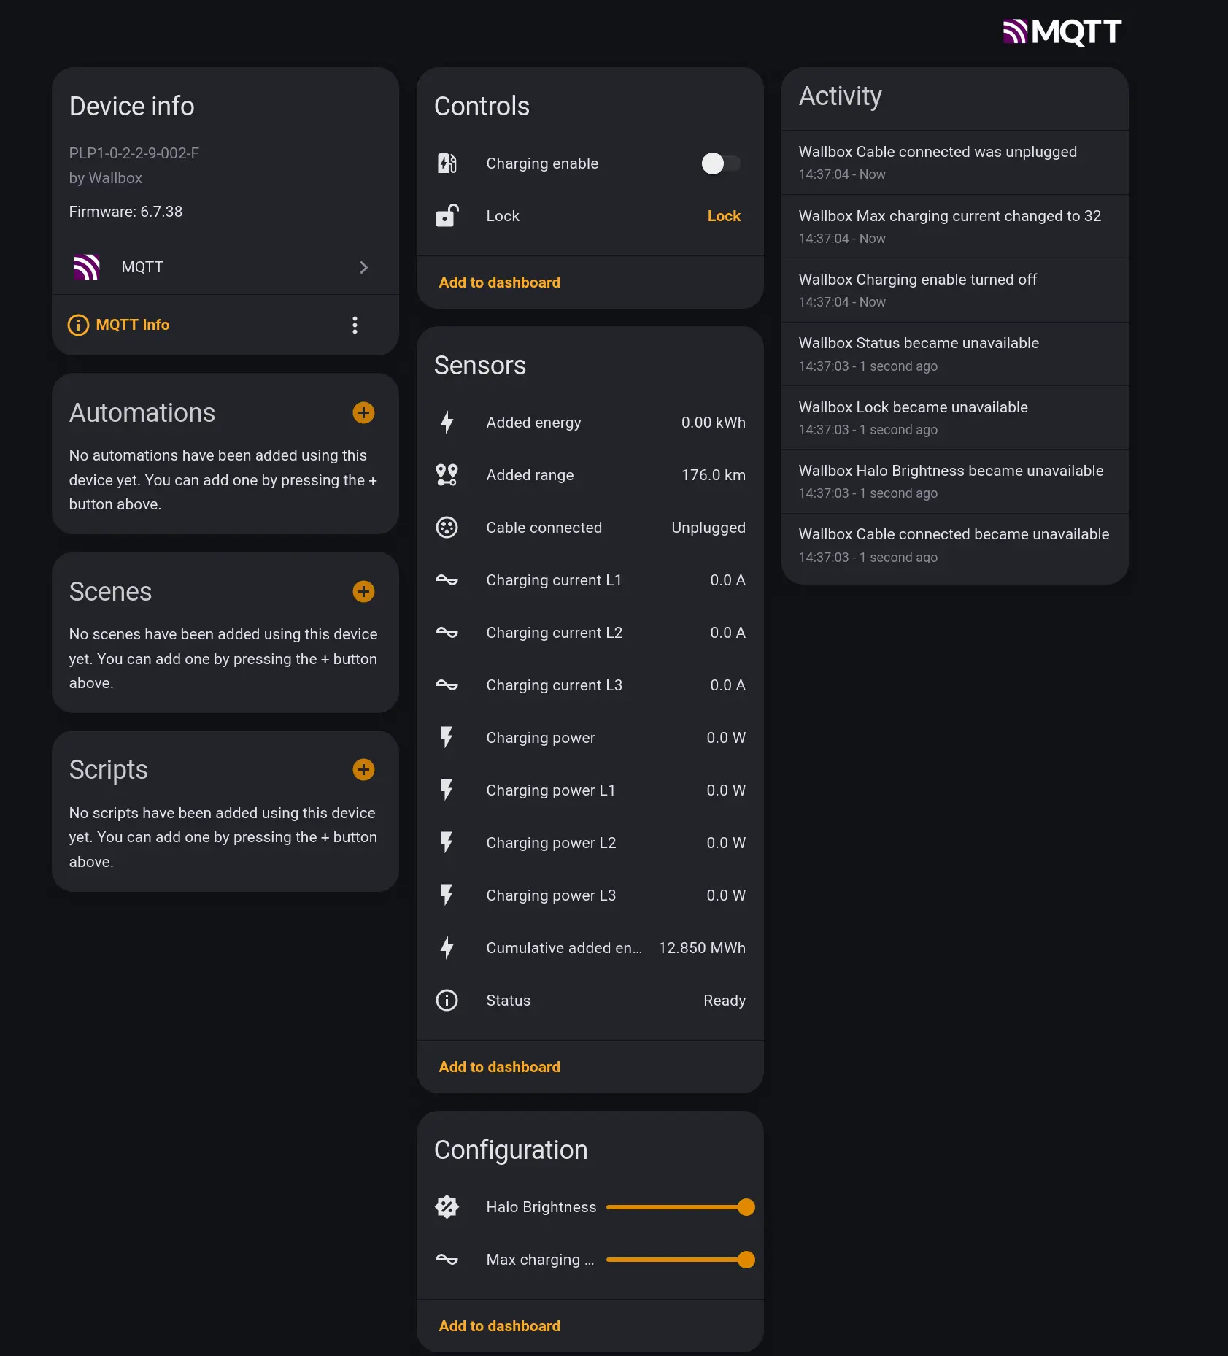
Task: Click the Charging current L2 wave icon
Action: pos(447,633)
